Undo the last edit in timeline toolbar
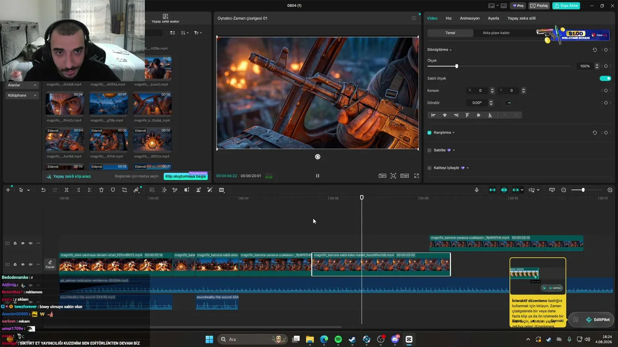The image size is (618, 347). (x=43, y=190)
